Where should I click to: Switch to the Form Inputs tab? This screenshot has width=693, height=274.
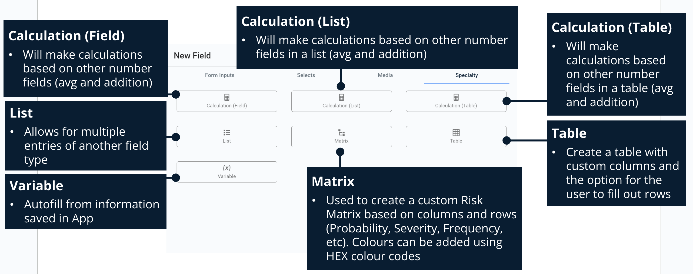[x=219, y=75]
